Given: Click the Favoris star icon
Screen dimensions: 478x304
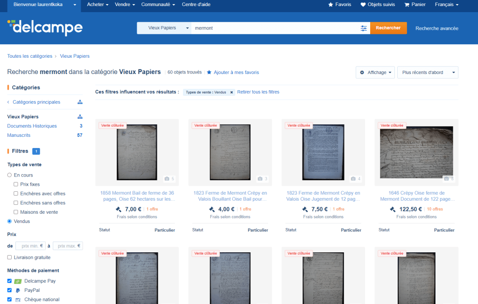Looking at the screenshot, I should pos(331,5).
